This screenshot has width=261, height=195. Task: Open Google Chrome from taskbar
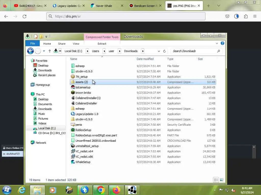tap(100, 190)
